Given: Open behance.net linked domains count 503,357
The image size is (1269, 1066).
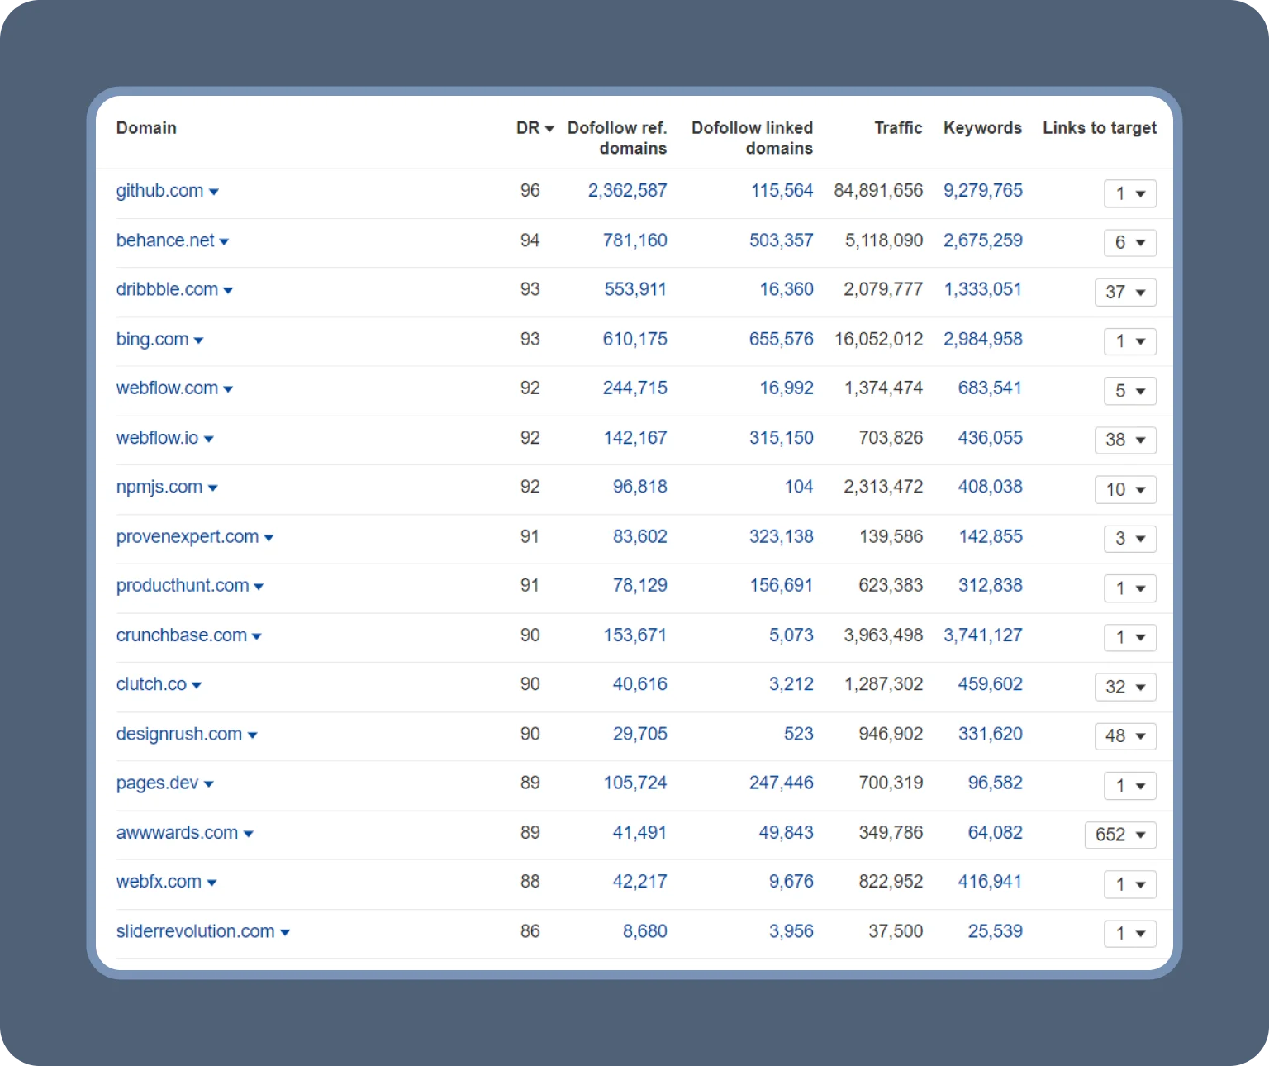Looking at the screenshot, I should (x=781, y=240).
